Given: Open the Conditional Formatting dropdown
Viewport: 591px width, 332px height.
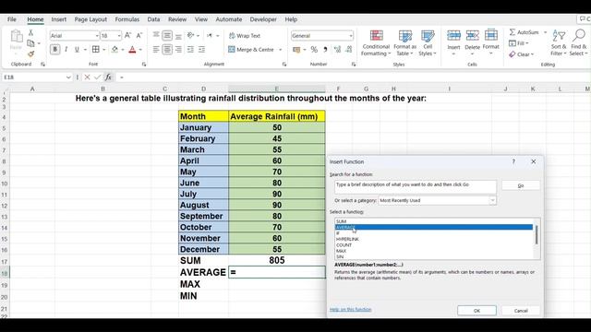Looking at the screenshot, I should tap(376, 43).
